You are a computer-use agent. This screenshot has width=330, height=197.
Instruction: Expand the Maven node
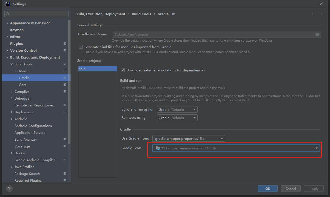[x=16, y=71]
